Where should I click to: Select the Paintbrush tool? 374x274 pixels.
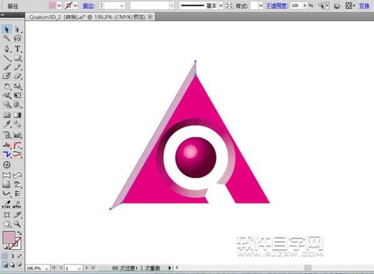point(6,67)
